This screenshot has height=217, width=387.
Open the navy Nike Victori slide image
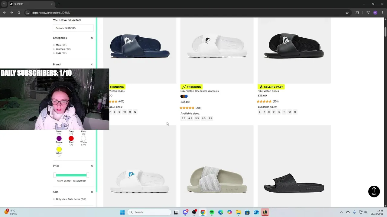(x=140, y=50)
